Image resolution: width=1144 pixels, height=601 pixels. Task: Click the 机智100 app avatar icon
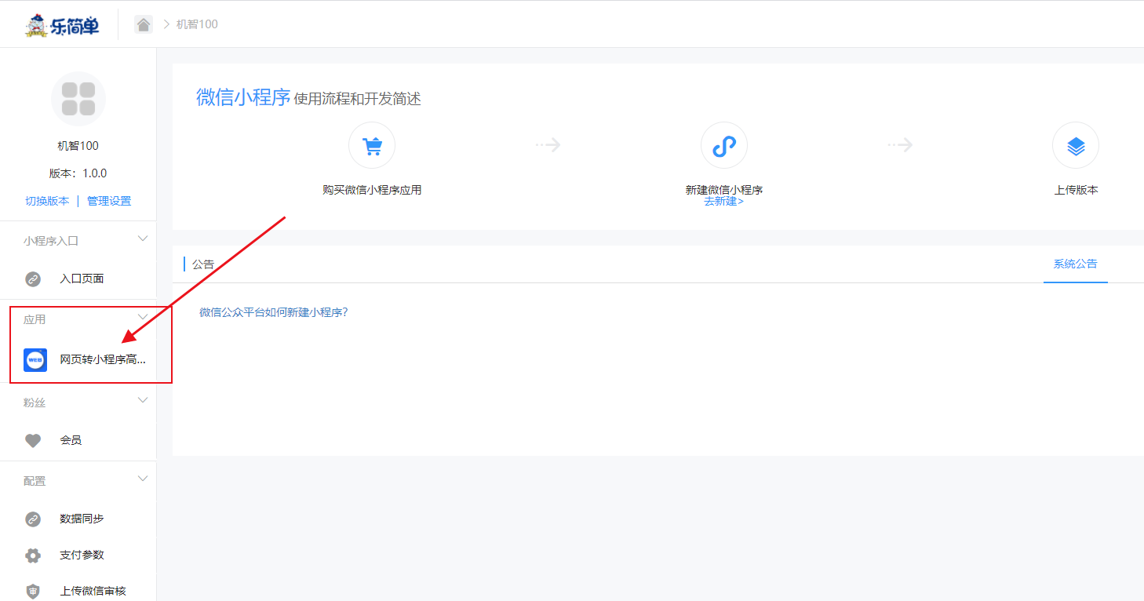click(78, 99)
